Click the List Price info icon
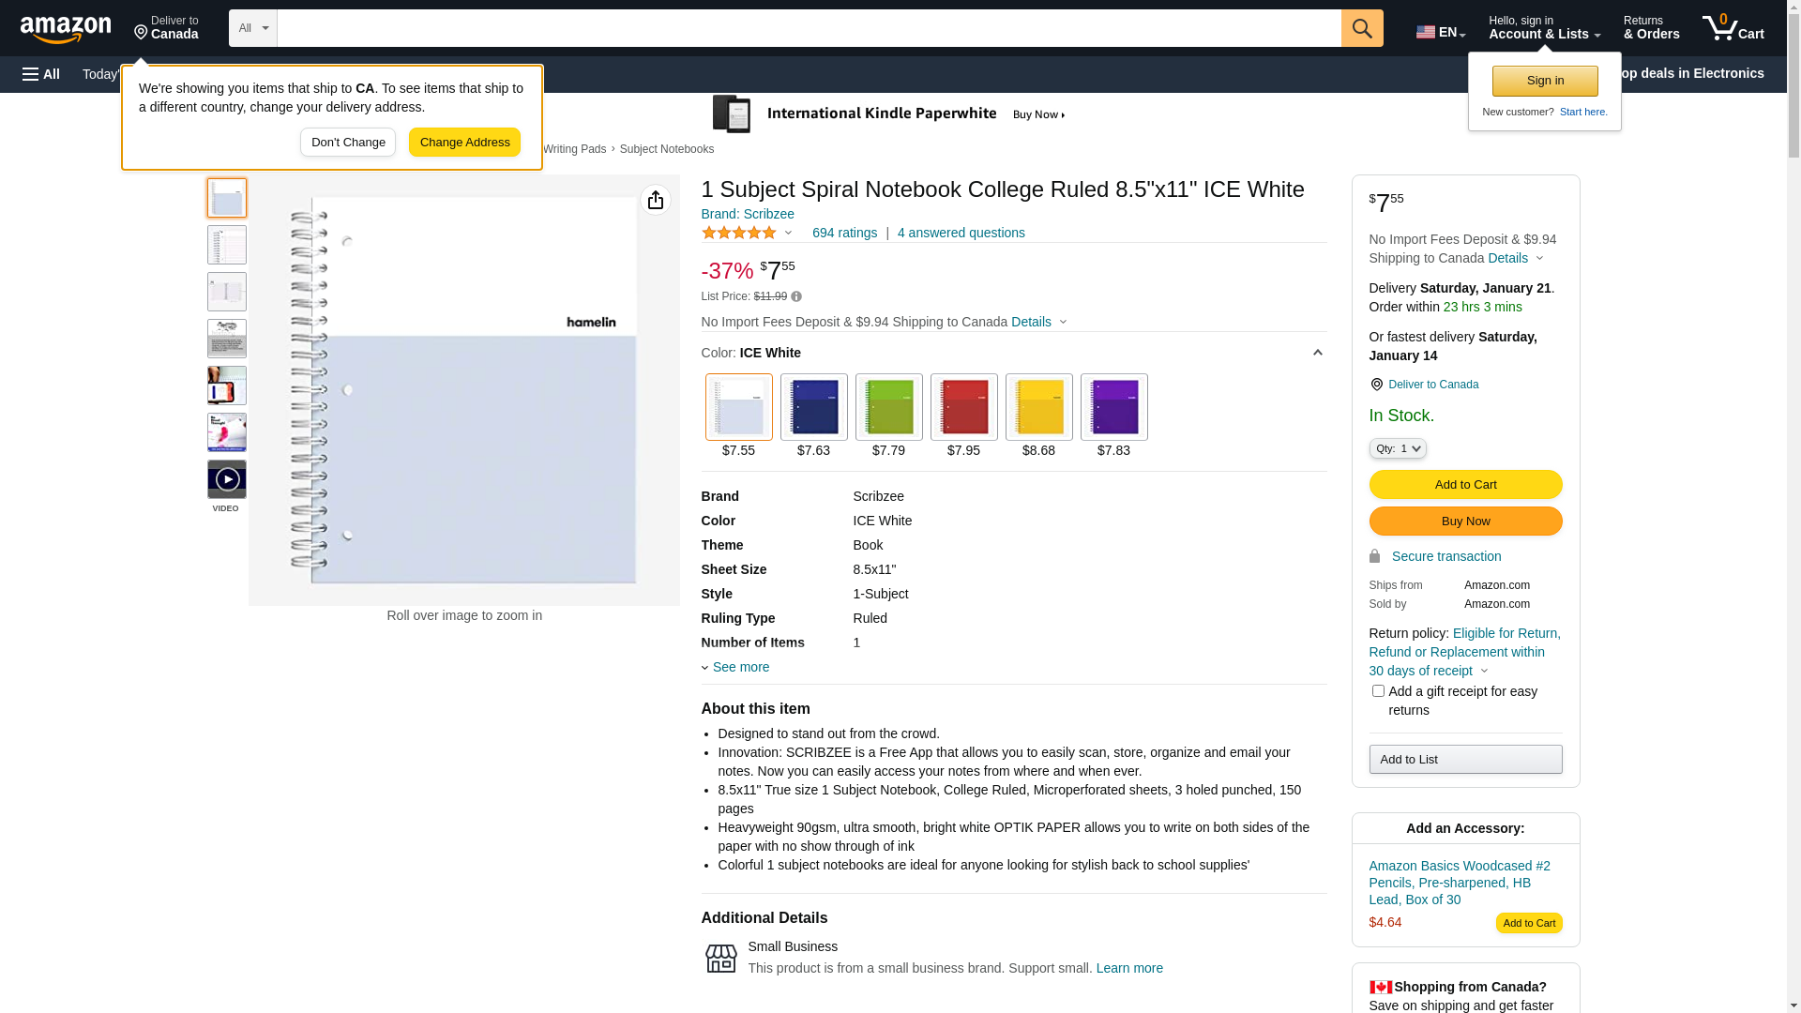This screenshot has width=1801, height=1013. pos(796,296)
